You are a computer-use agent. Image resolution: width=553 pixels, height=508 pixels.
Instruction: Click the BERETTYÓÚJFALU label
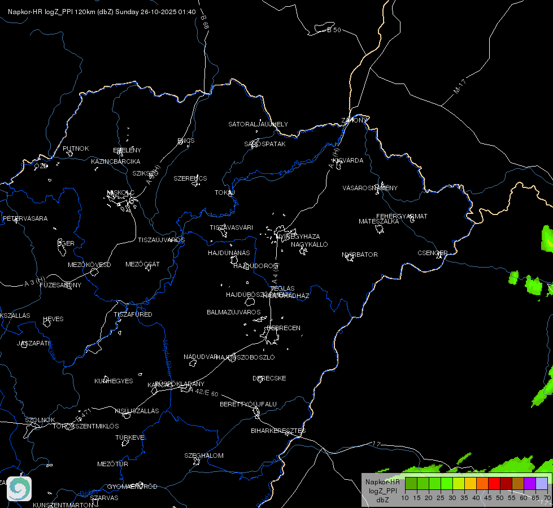(249, 404)
